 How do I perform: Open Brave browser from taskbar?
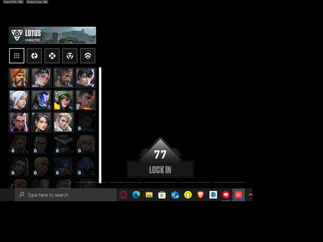point(200,195)
